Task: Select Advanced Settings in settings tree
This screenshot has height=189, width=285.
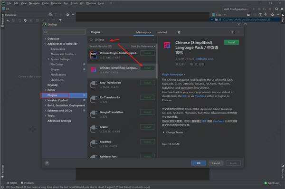Action: point(59,121)
